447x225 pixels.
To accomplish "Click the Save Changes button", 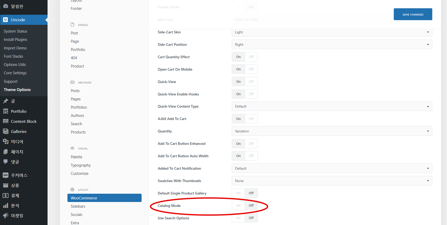I will 413,14.
